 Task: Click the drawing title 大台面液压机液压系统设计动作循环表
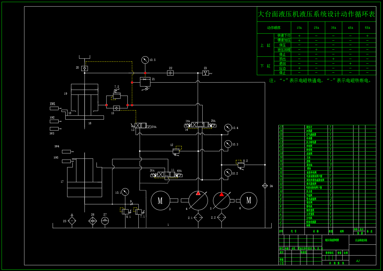(x=316, y=14)
